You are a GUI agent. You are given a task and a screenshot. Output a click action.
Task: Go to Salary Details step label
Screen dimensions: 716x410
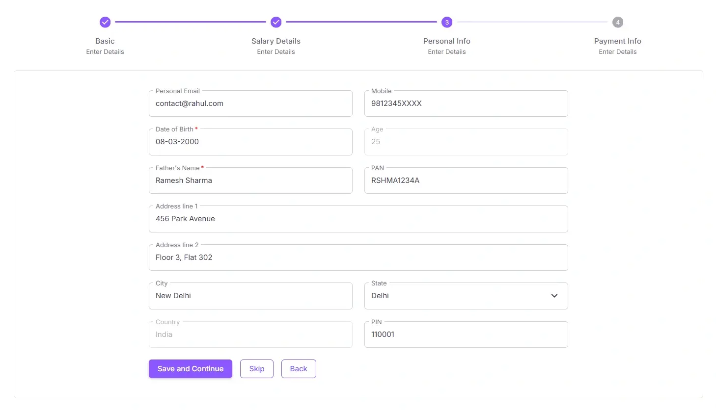click(276, 41)
